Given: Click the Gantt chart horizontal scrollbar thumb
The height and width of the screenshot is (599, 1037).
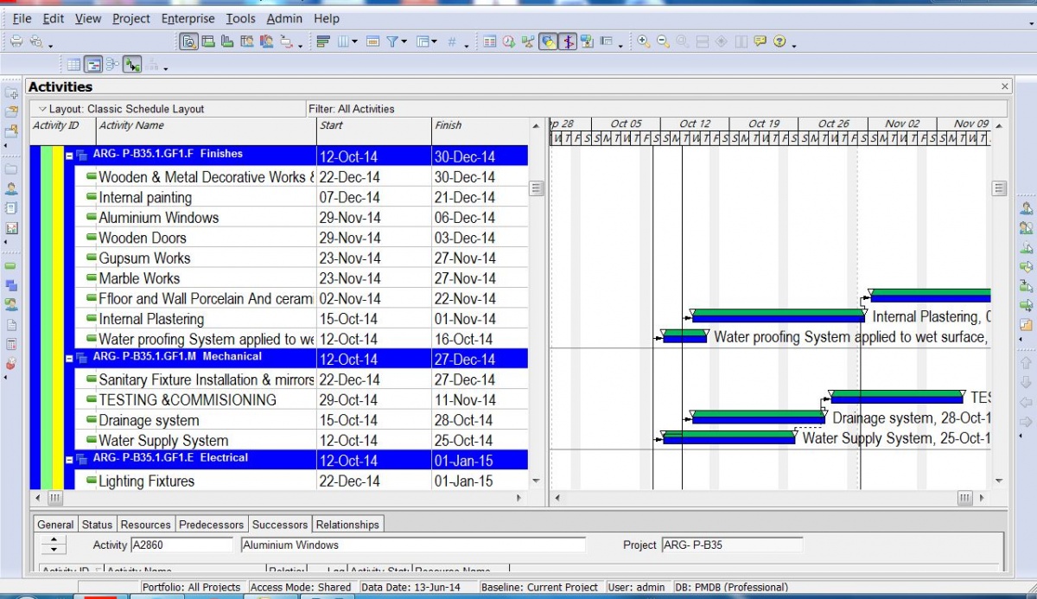Looking at the screenshot, I should click(x=964, y=498).
